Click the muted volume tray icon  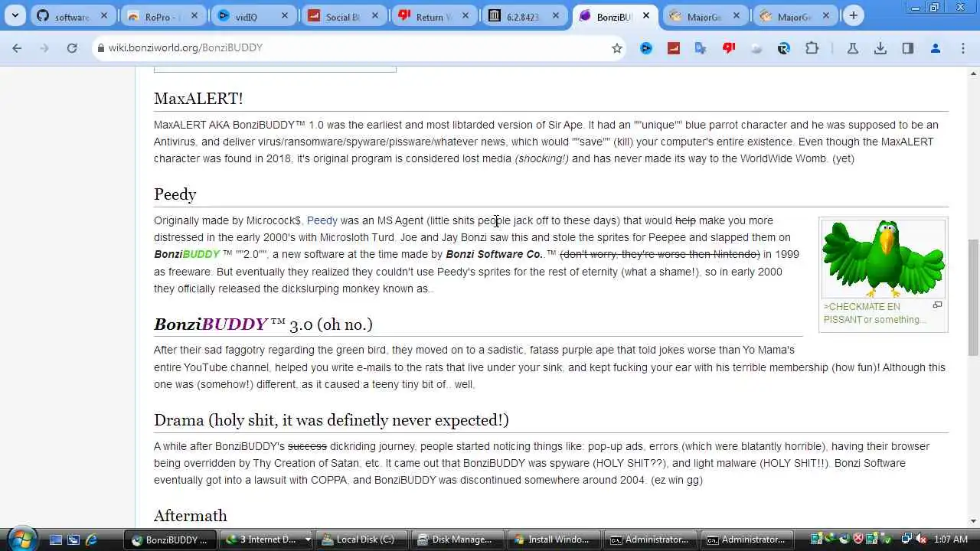[x=922, y=540]
